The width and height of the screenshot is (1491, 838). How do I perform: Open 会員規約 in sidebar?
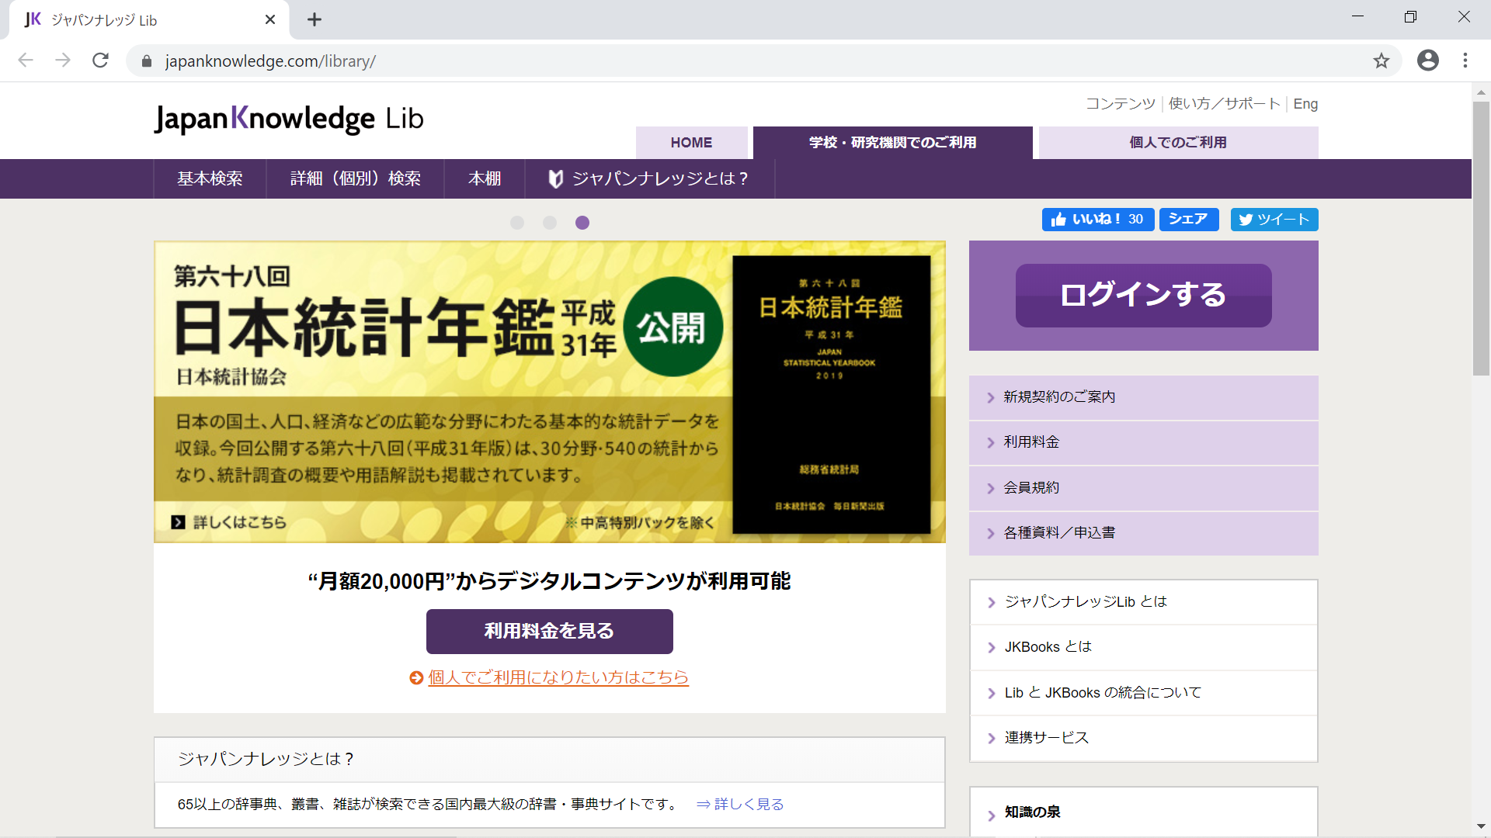click(x=1143, y=488)
